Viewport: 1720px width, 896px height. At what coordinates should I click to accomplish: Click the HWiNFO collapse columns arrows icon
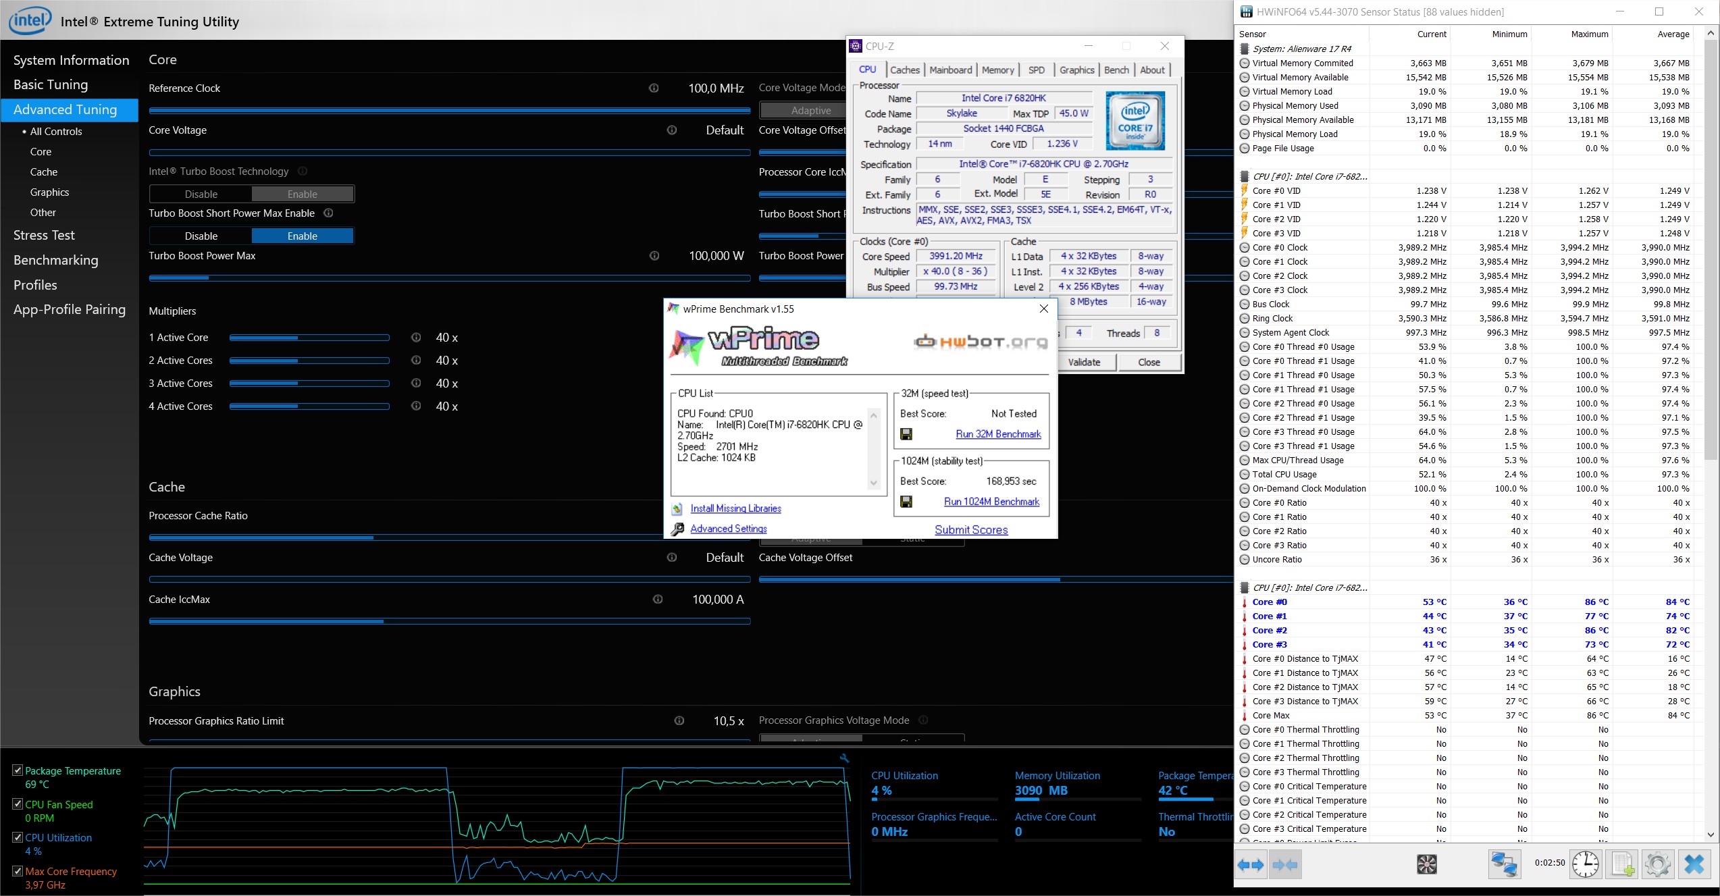(1284, 864)
